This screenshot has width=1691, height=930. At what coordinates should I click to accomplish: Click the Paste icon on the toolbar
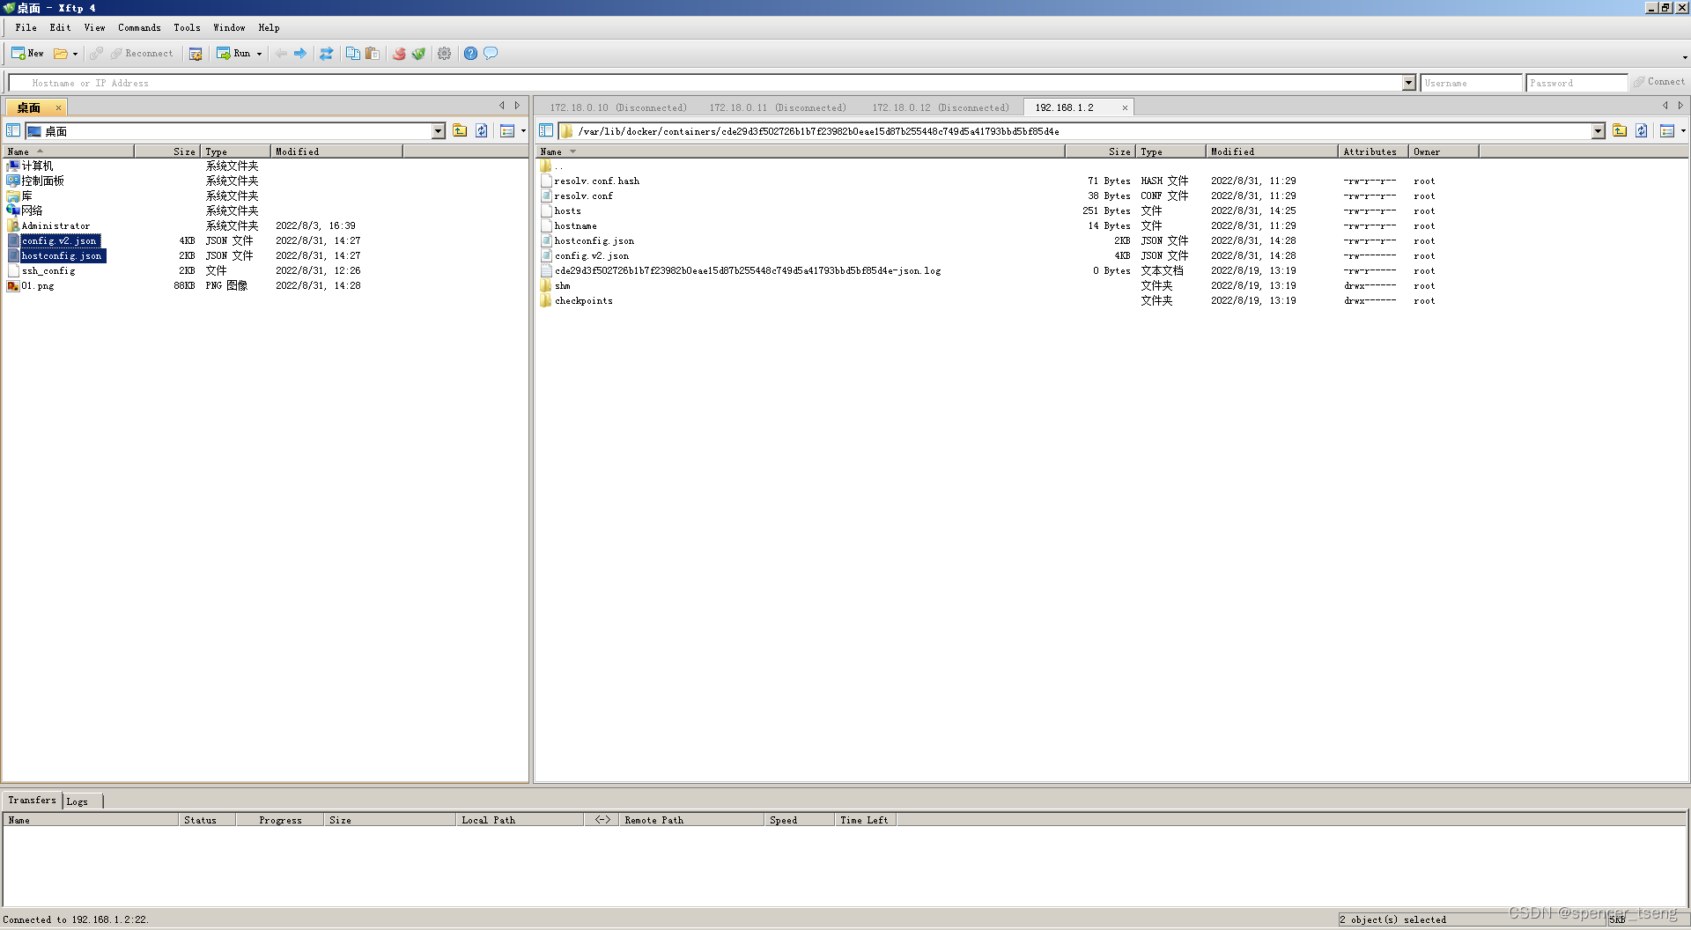tap(372, 53)
